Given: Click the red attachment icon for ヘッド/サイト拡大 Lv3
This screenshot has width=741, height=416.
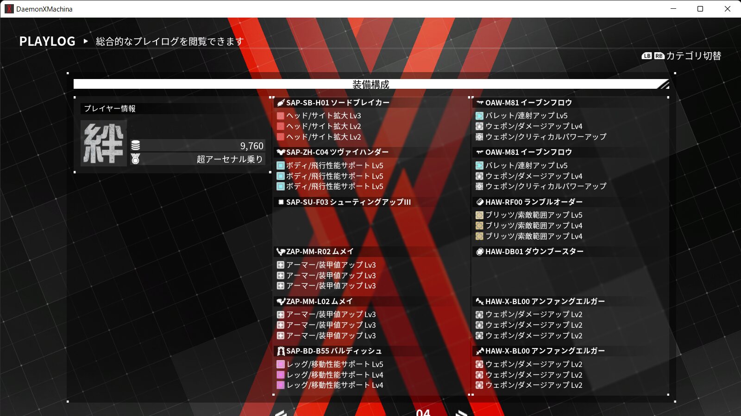Looking at the screenshot, I should coord(280,116).
